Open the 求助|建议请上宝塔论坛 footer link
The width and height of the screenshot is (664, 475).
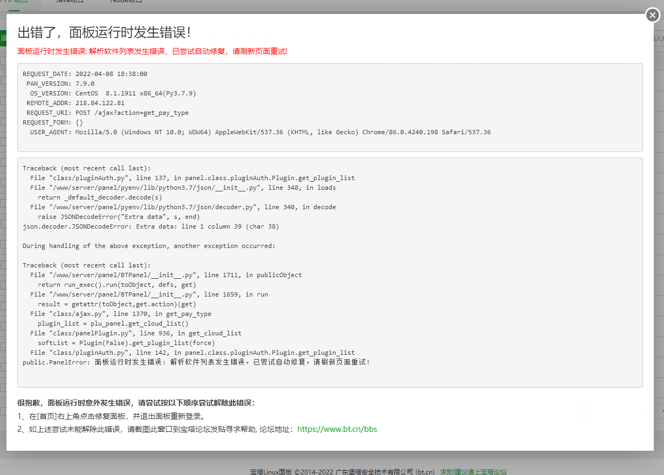click(x=473, y=472)
